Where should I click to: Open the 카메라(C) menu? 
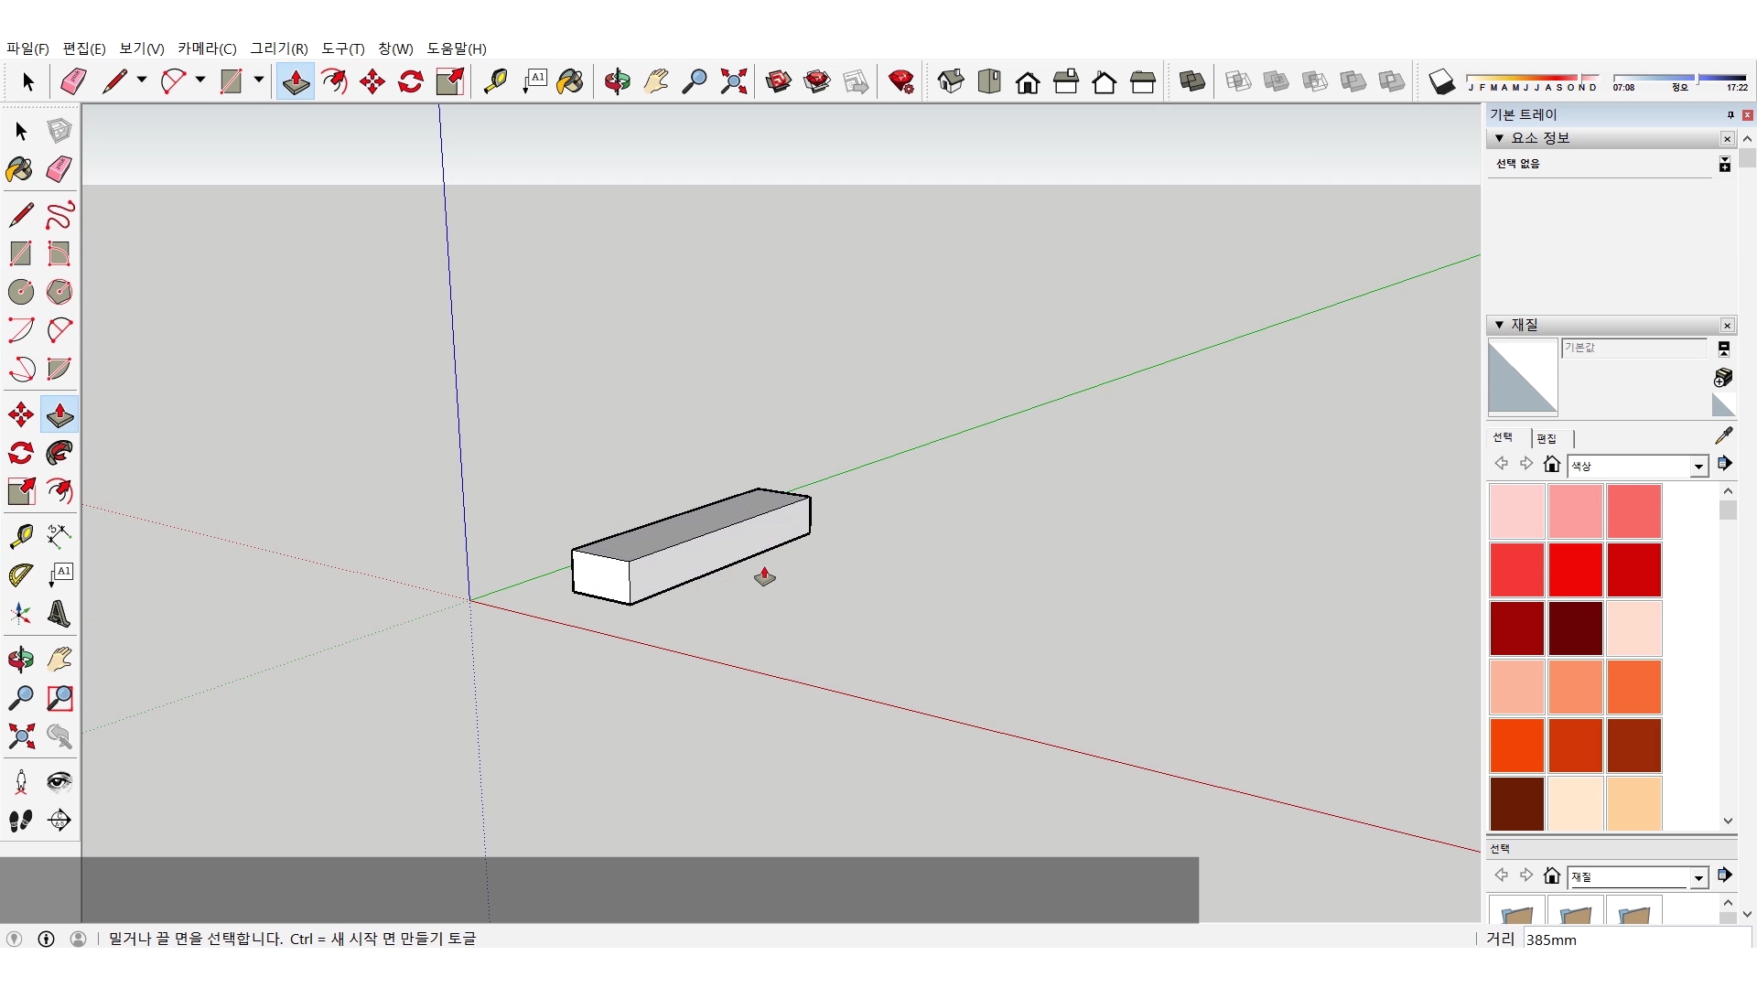207,48
